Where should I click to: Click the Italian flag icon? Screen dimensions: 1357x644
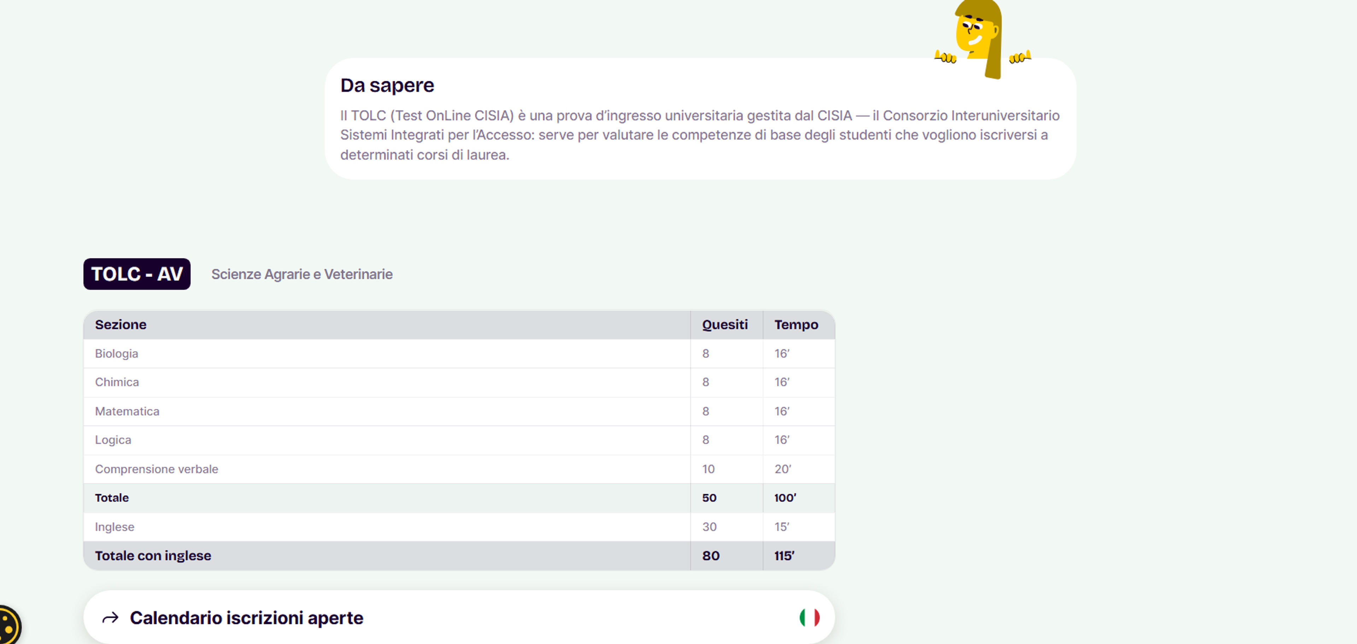[809, 617]
